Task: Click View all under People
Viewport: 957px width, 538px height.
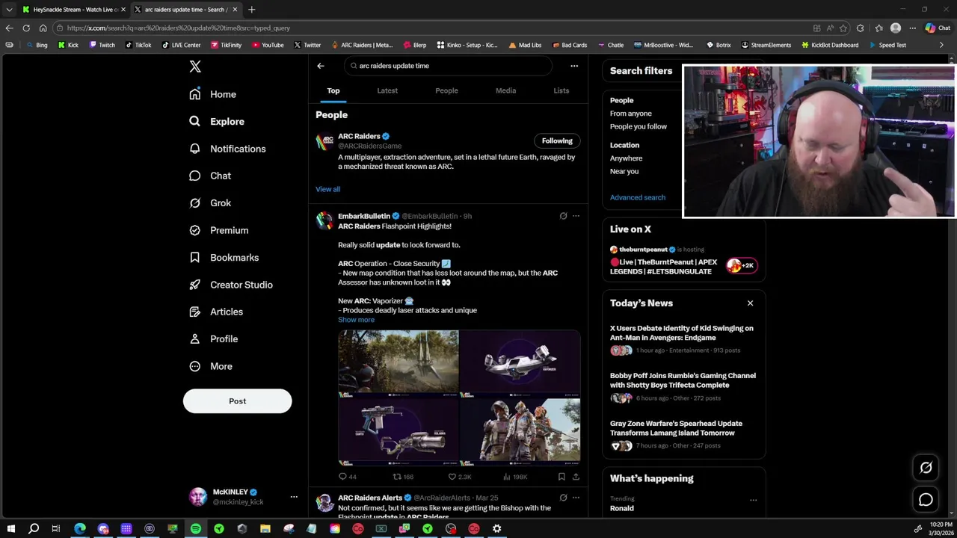Action: pos(327,189)
